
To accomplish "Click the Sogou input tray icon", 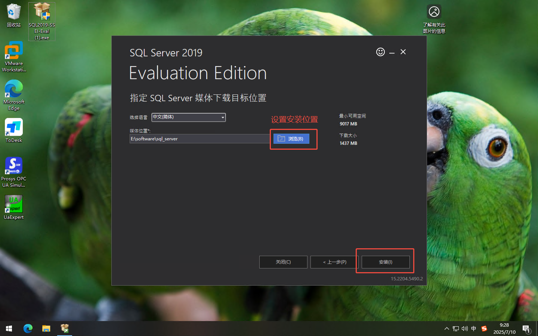I will point(484,329).
